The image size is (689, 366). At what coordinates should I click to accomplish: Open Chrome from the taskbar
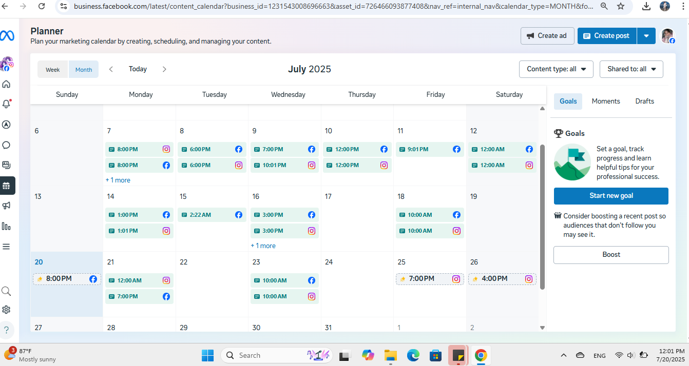coord(481,355)
